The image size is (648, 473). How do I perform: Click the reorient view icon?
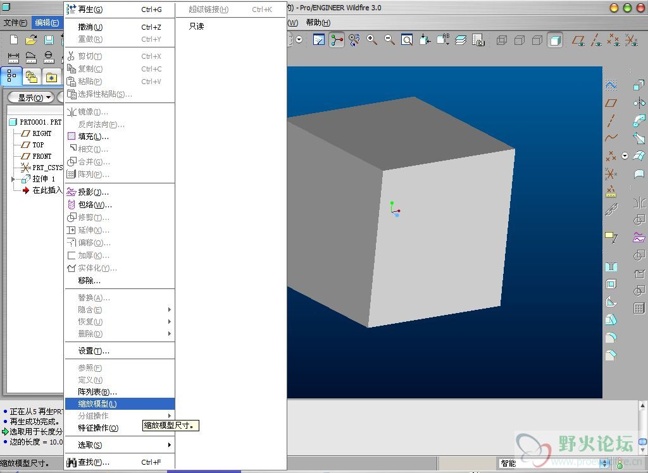[425, 40]
